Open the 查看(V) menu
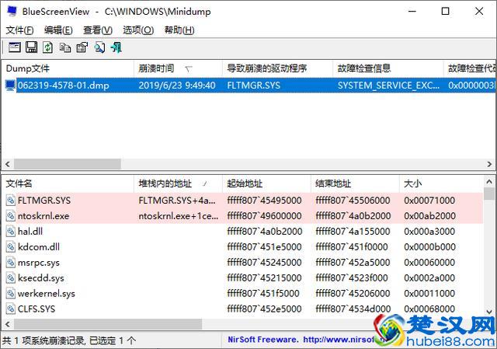Screen dimensions: 497x349 click(98, 30)
